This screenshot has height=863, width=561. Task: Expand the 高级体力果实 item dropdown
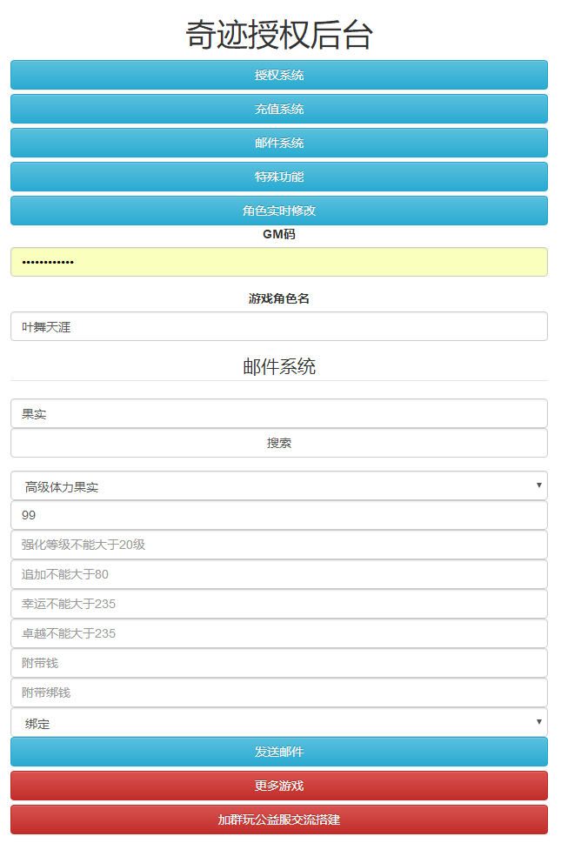[x=279, y=486]
